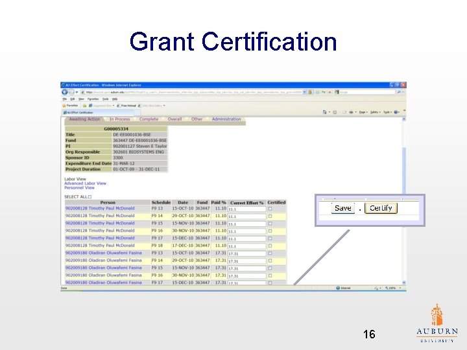The image size is (467, 350).
Task: Click the Free Hotmail favorites link
Action: coord(126,106)
